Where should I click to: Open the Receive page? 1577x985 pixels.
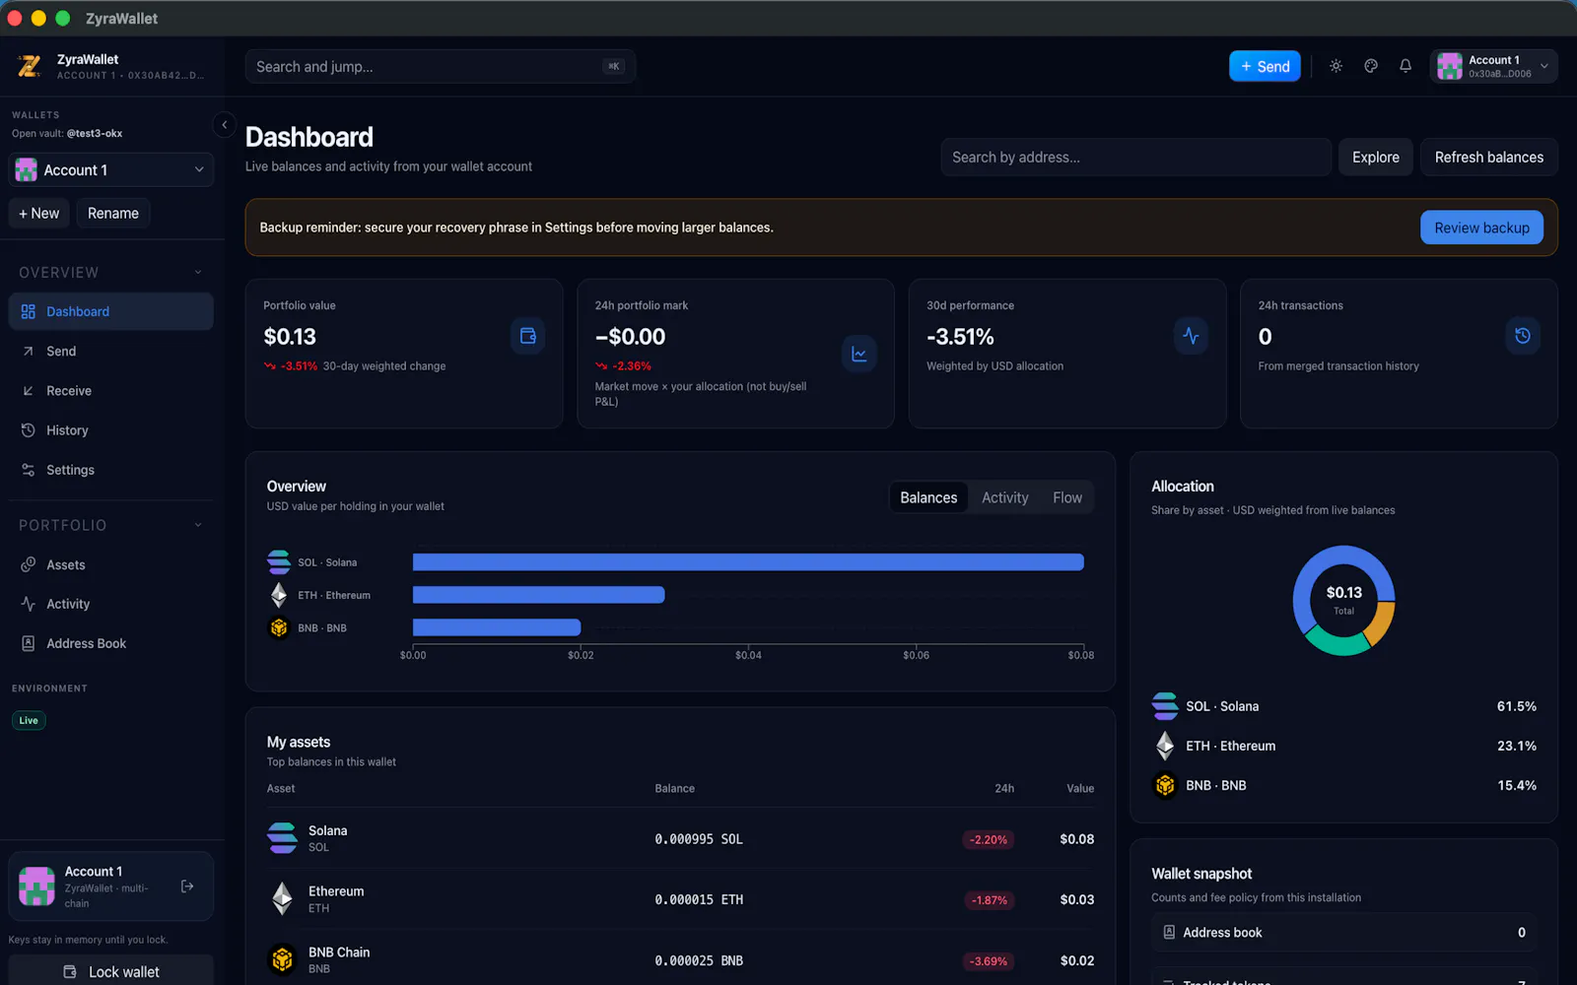tap(110, 391)
